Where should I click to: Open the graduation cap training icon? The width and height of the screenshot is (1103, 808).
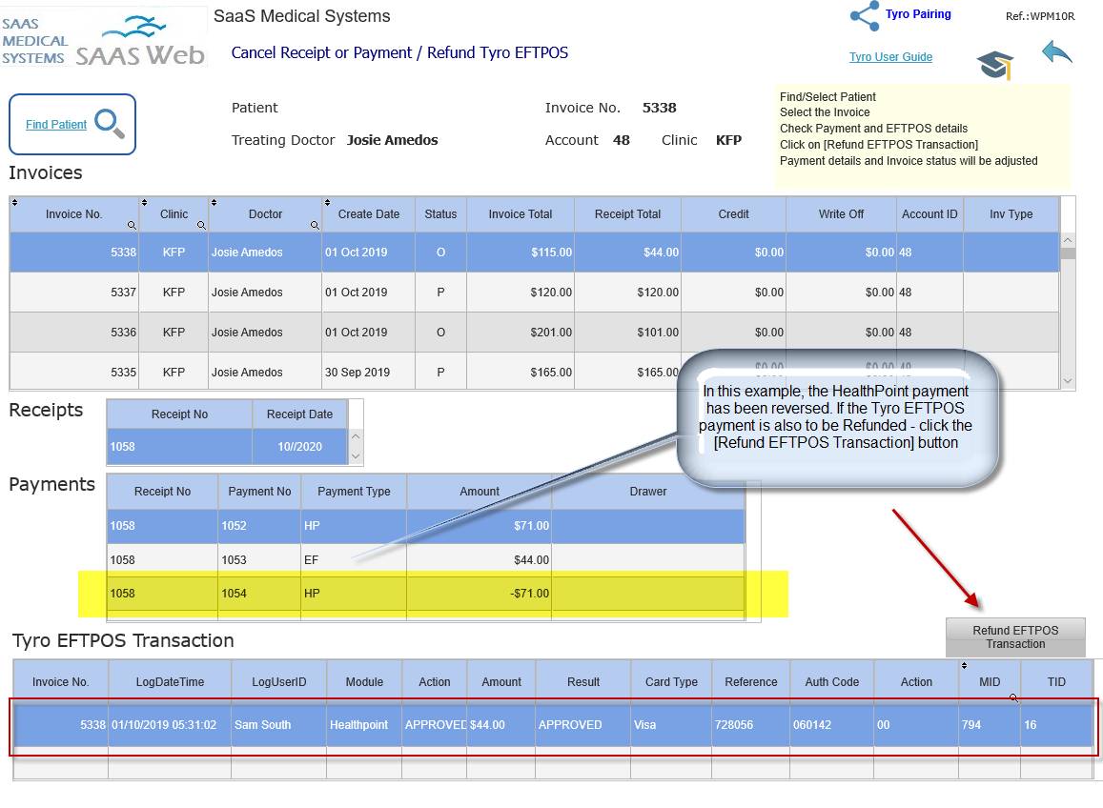[994, 66]
